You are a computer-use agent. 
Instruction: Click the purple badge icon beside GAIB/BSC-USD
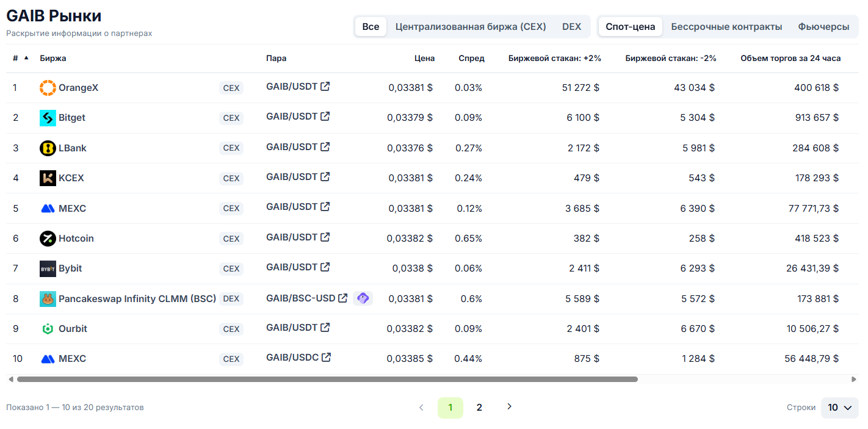pyautogui.click(x=363, y=298)
